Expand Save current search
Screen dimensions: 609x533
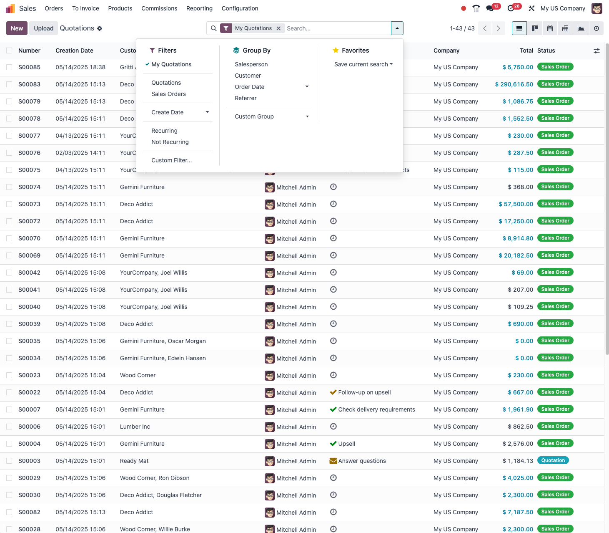363,64
